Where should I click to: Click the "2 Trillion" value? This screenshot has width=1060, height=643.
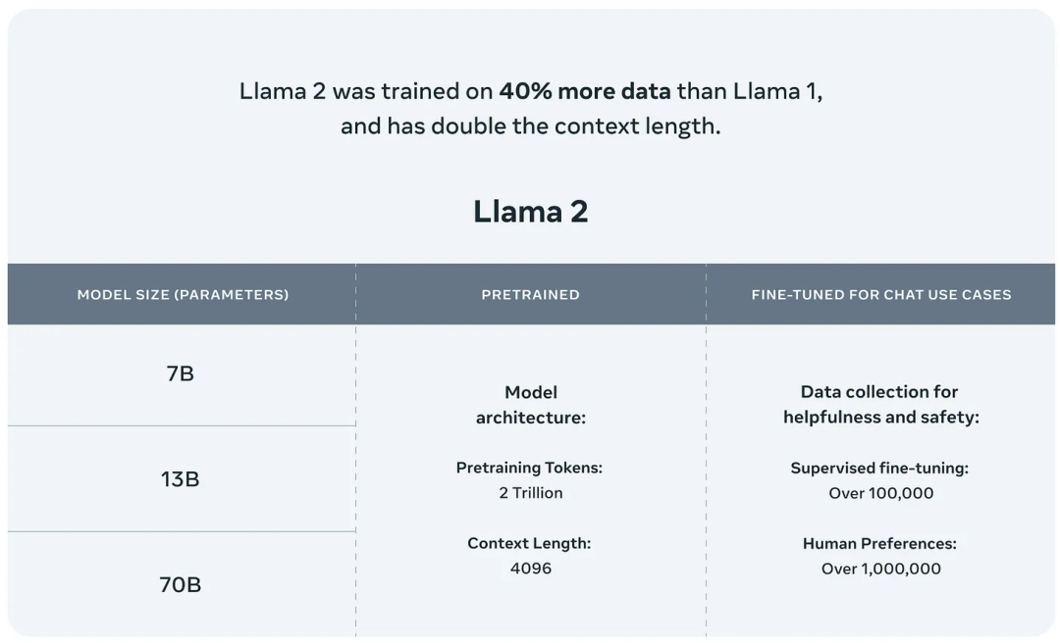pyautogui.click(x=530, y=493)
